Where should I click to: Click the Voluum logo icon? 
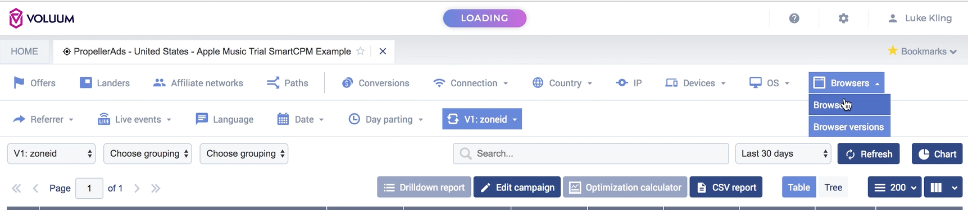point(16,18)
